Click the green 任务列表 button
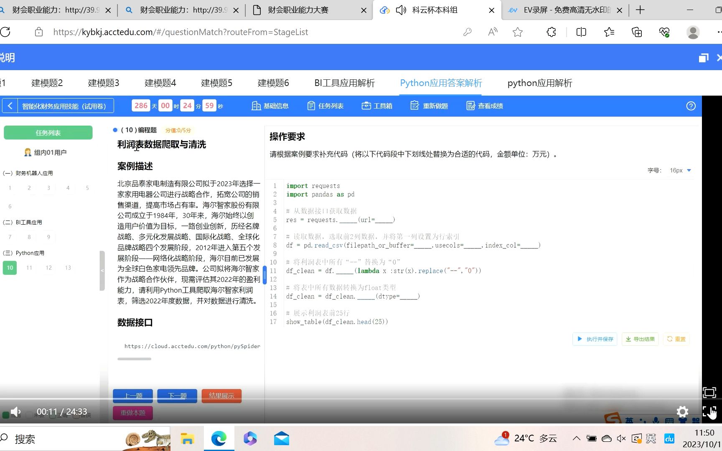722x451 pixels. (x=48, y=133)
